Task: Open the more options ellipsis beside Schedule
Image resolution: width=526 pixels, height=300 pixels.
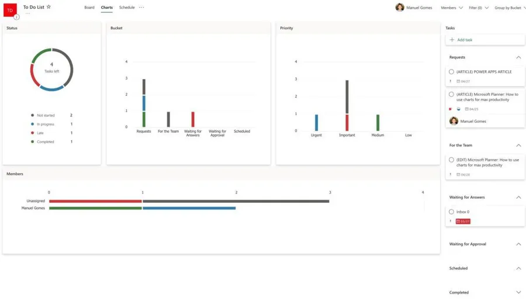Action: tap(141, 8)
